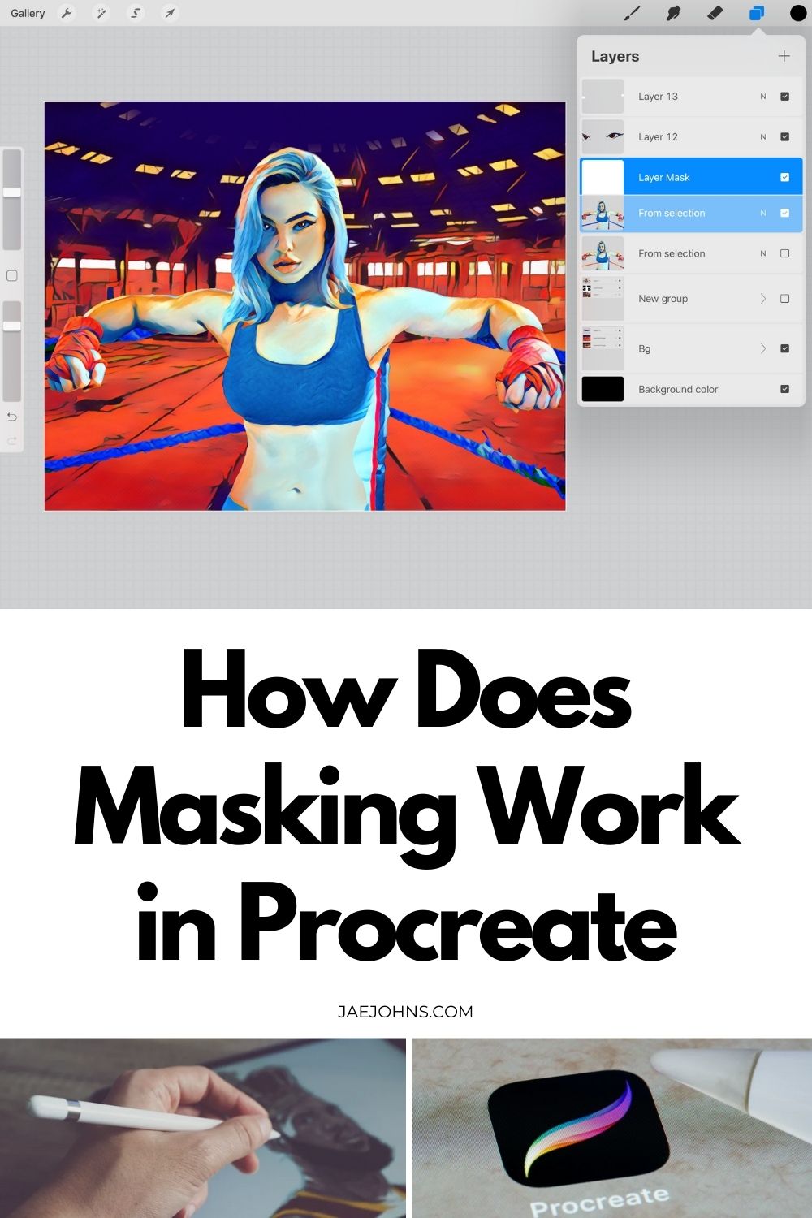Screen dimensions: 812x1218
Task: Expand the Bg group chevron
Action: [763, 348]
